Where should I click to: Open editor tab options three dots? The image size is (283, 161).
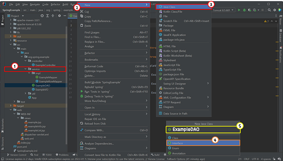tap(276, 16)
